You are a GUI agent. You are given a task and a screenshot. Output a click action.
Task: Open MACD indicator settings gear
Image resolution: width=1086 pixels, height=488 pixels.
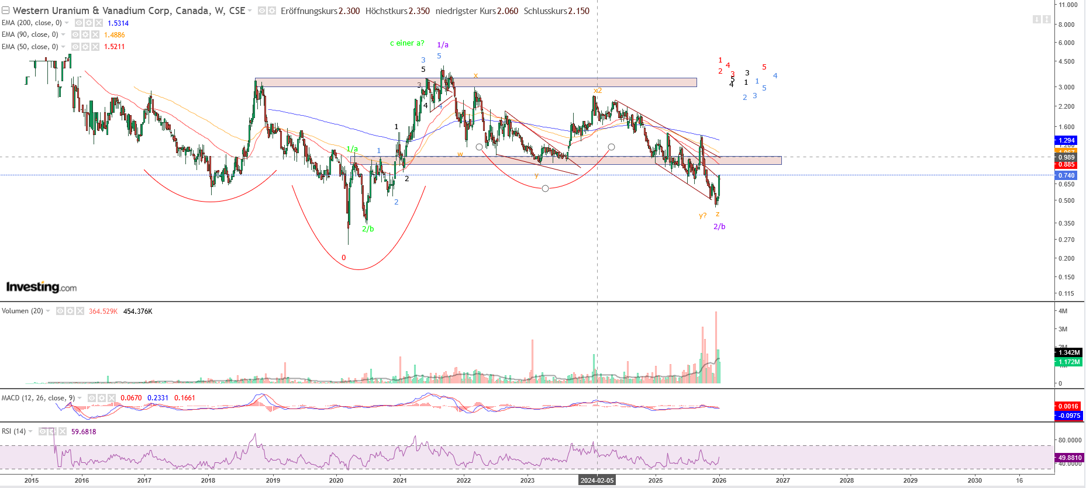point(102,398)
